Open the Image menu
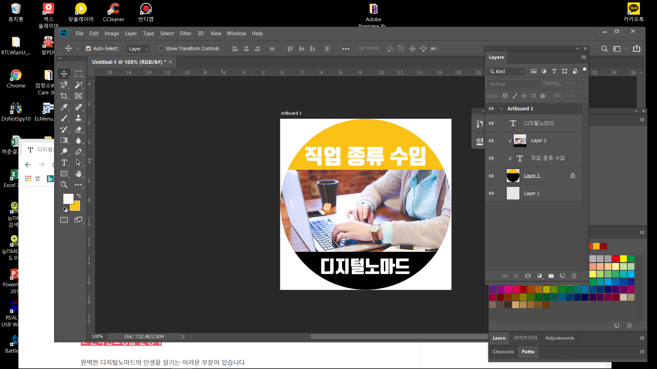This screenshot has width=657, height=369. pyautogui.click(x=112, y=33)
